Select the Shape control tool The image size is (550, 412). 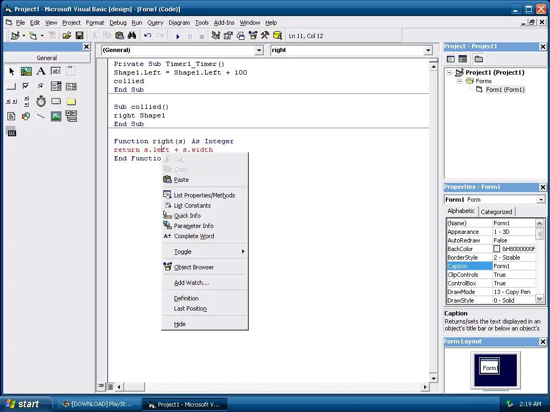coord(26,116)
